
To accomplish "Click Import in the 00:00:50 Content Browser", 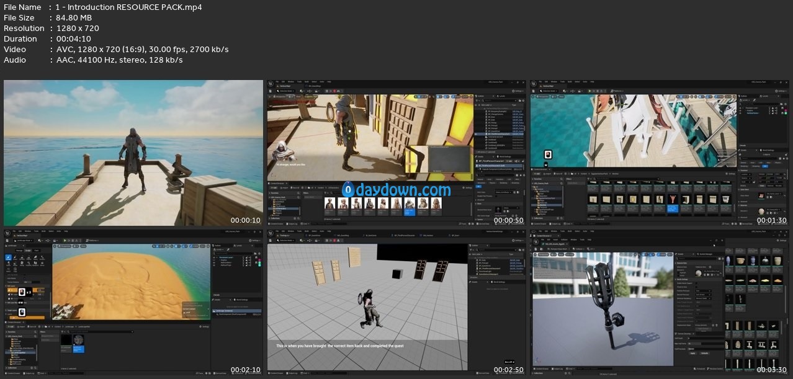I will click(x=284, y=187).
